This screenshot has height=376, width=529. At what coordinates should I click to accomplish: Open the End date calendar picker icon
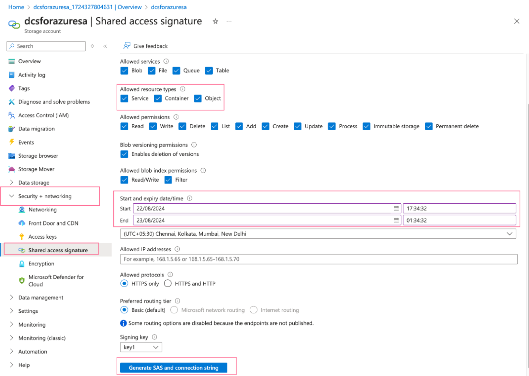tap(396, 221)
